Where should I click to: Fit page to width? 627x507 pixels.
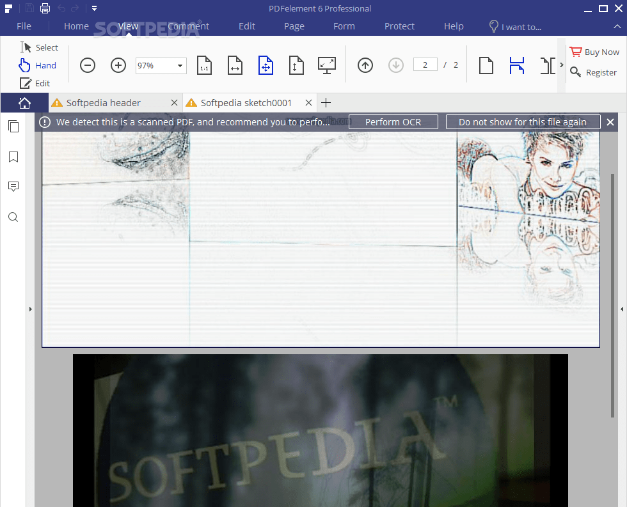point(235,65)
